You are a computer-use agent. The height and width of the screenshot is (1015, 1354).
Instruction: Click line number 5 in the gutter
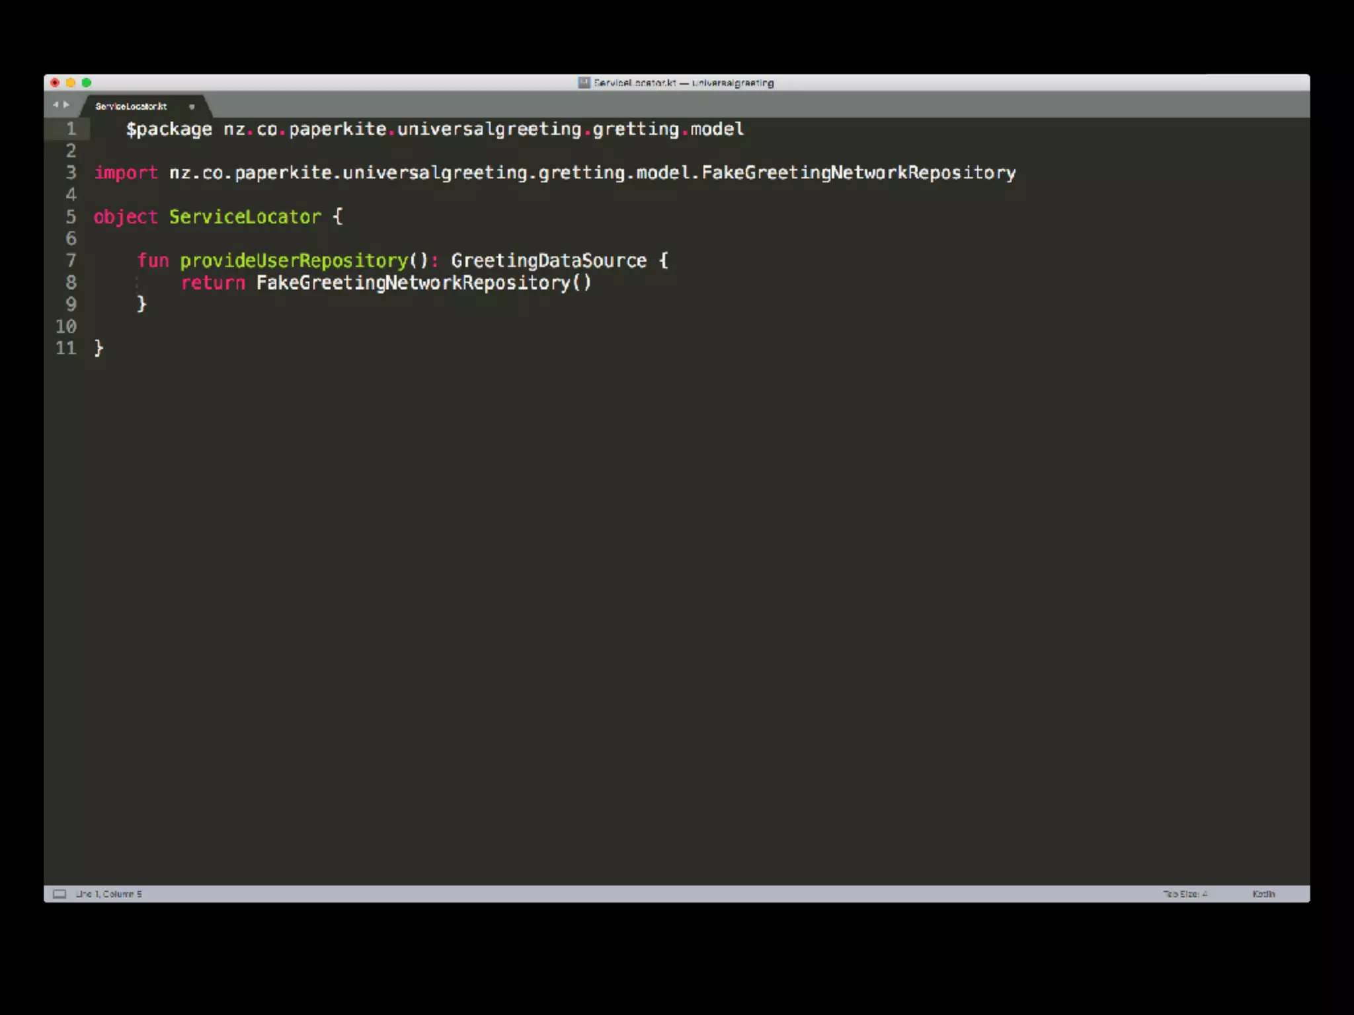click(x=71, y=217)
